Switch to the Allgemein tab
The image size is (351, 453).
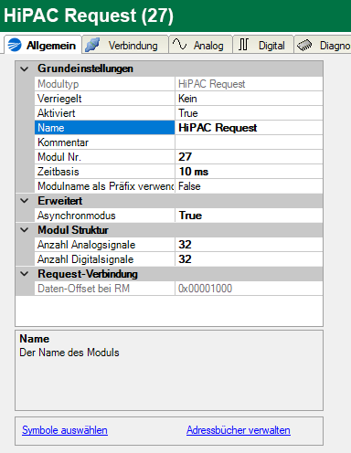43,45
